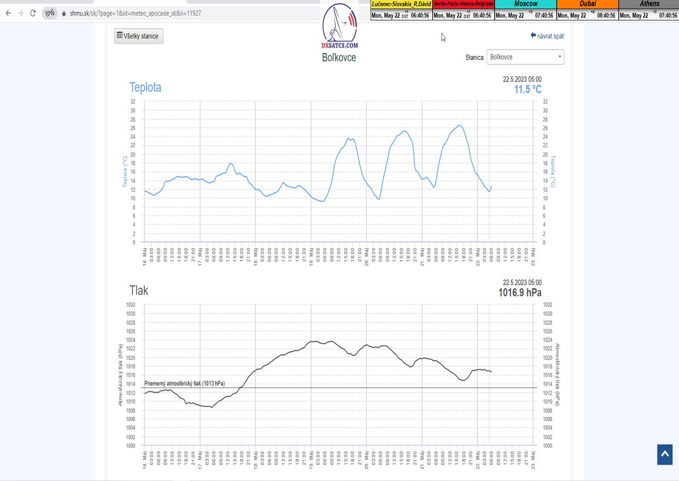Click the browser back arrow
The width and height of the screenshot is (679, 481).
pyautogui.click(x=7, y=13)
